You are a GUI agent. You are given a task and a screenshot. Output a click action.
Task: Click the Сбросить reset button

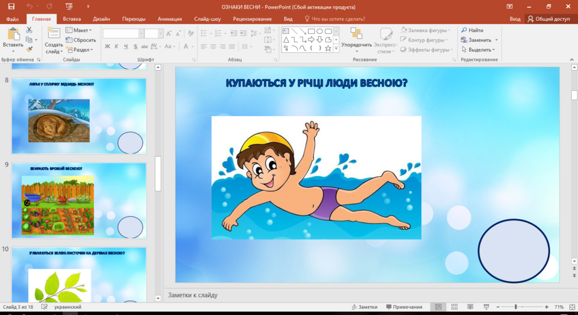pos(81,40)
